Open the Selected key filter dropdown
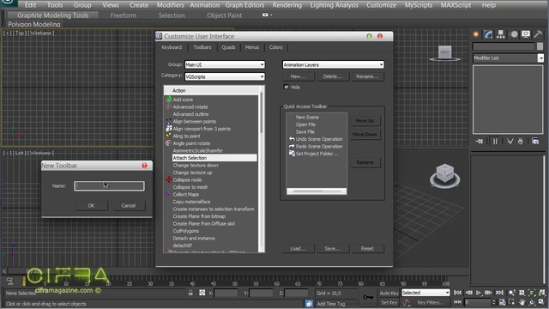This screenshot has width=549, height=309. (x=425, y=293)
